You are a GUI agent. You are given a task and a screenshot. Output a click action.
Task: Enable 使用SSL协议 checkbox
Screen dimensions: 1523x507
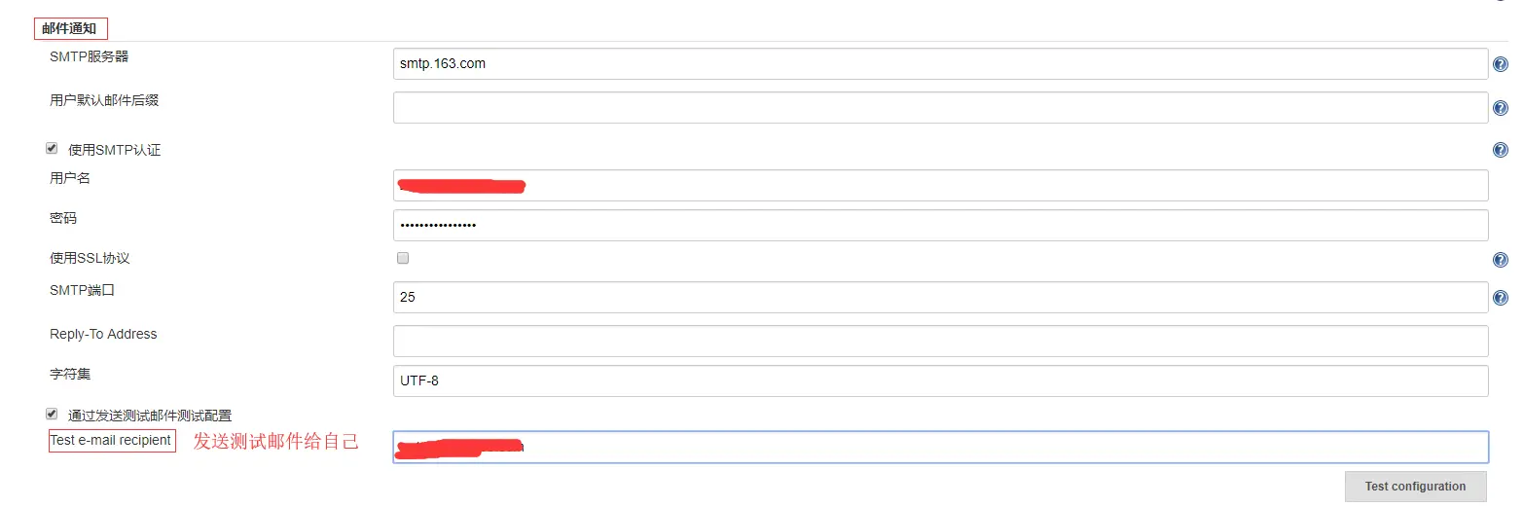(x=403, y=258)
